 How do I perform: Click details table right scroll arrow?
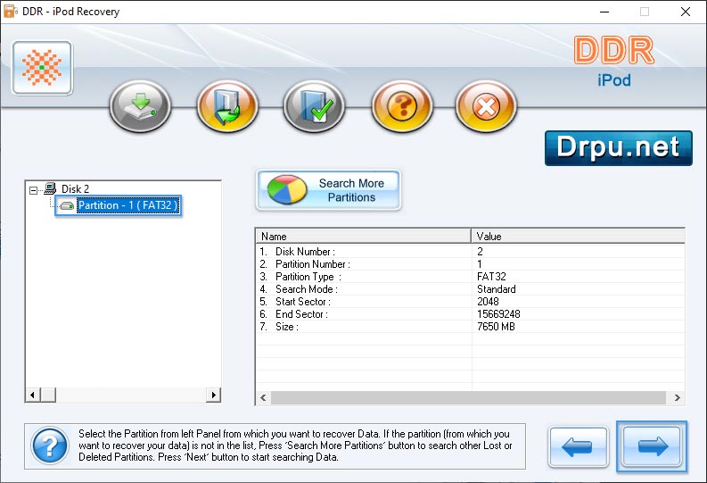click(678, 397)
